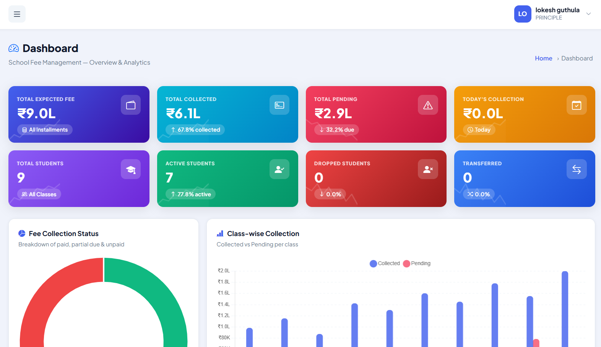This screenshot has height=347, width=601.
Task: Go to the Home breadcrumb link
Action: (x=543, y=58)
